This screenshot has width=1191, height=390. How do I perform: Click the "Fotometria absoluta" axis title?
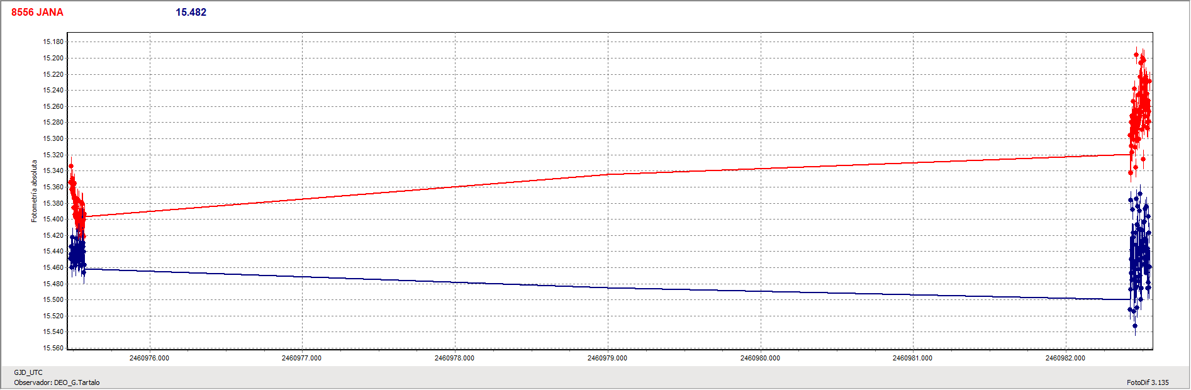[35, 191]
